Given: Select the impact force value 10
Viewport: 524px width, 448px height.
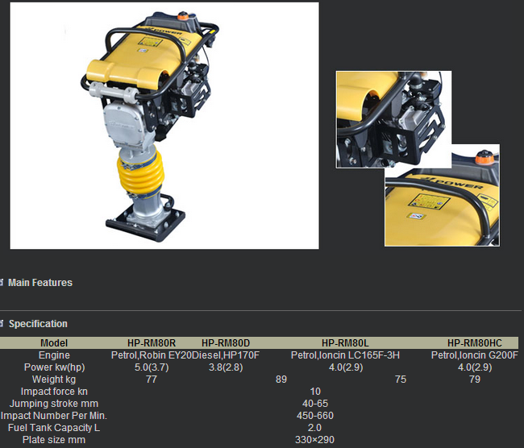Looking at the screenshot, I should pos(315,392).
